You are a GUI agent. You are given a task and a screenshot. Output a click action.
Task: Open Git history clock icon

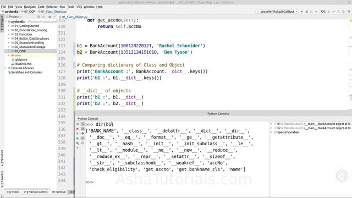(339, 12)
